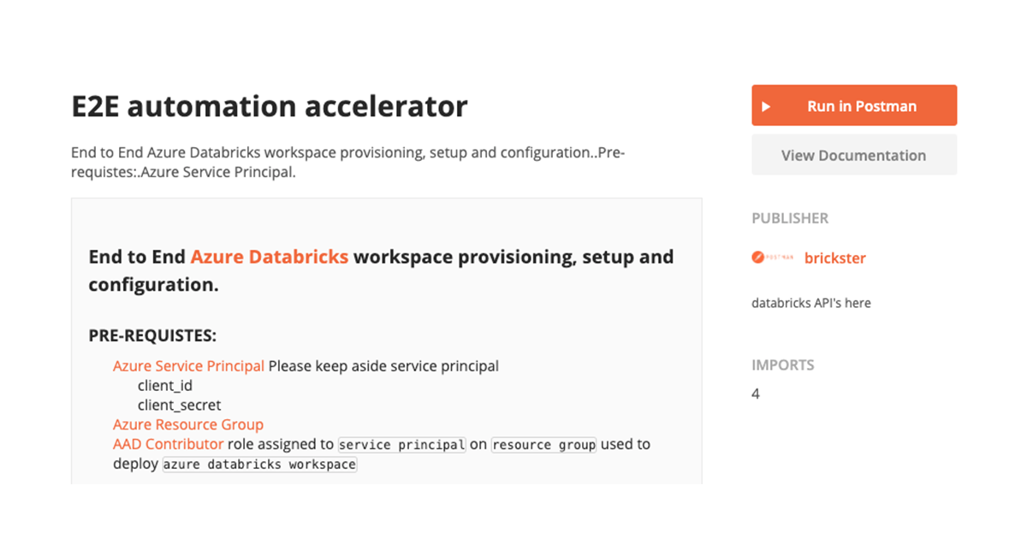Click the client_secret list entry
Screen dimensions: 1027x539
click(x=179, y=405)
